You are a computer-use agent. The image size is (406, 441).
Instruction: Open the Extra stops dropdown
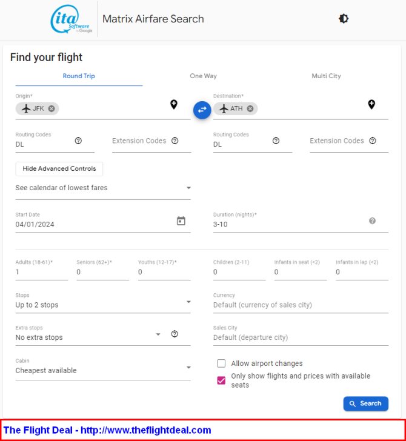click(x=88, y=337)
